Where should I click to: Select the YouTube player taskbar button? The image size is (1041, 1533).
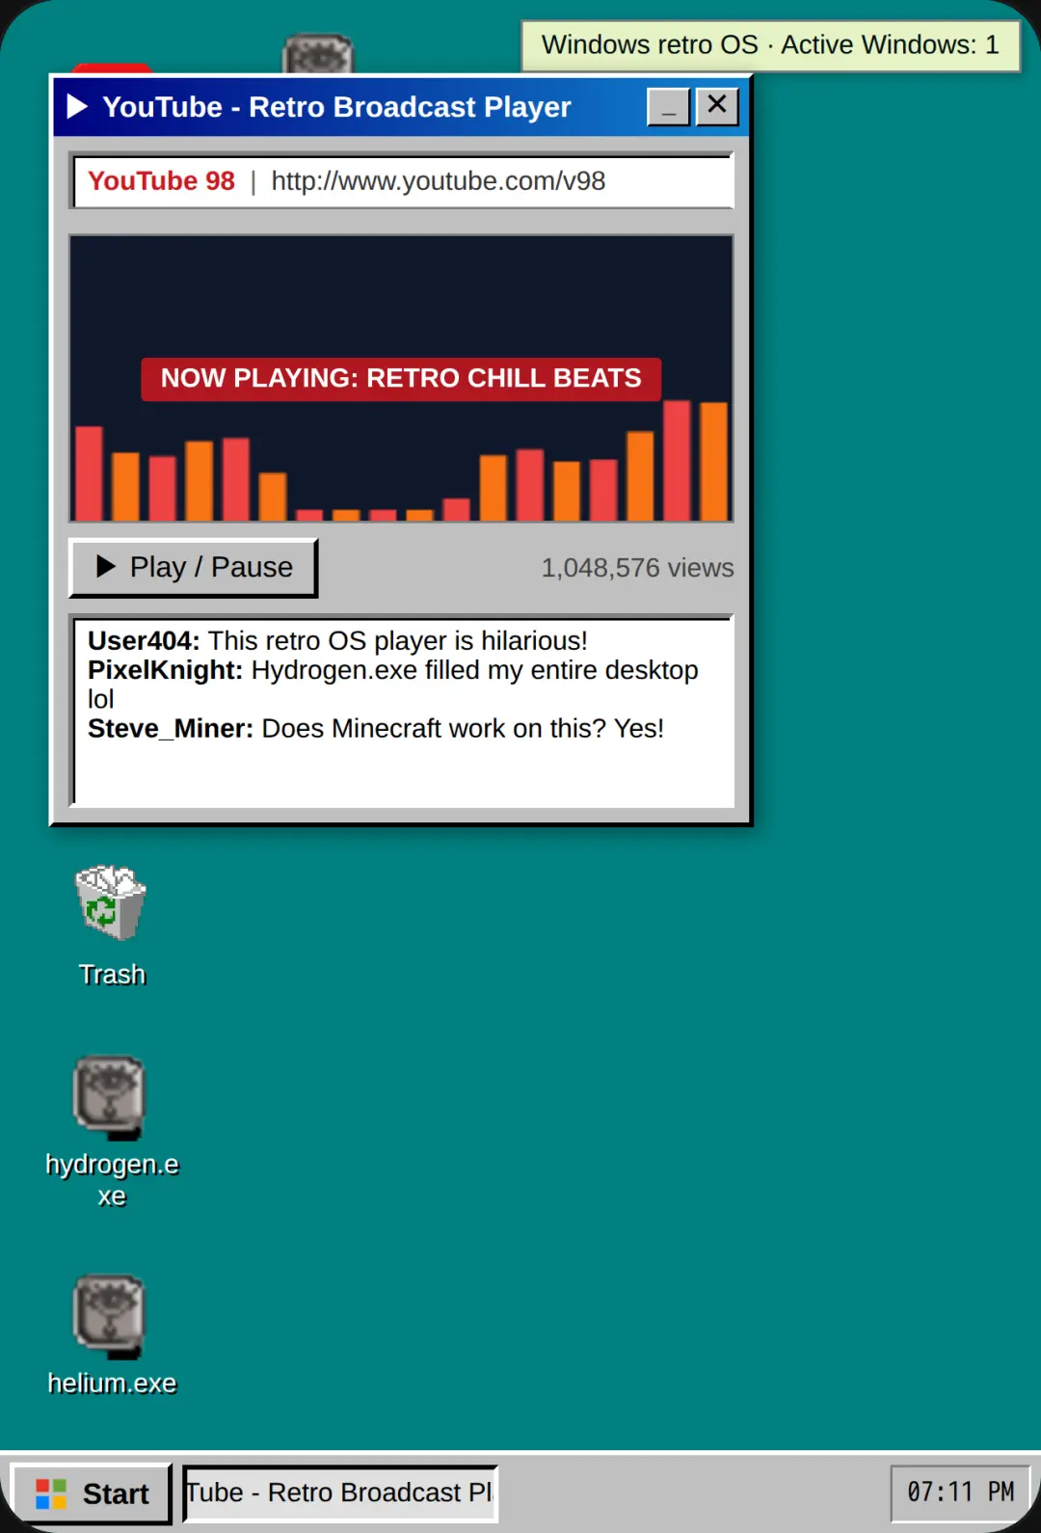point(340,1493)
